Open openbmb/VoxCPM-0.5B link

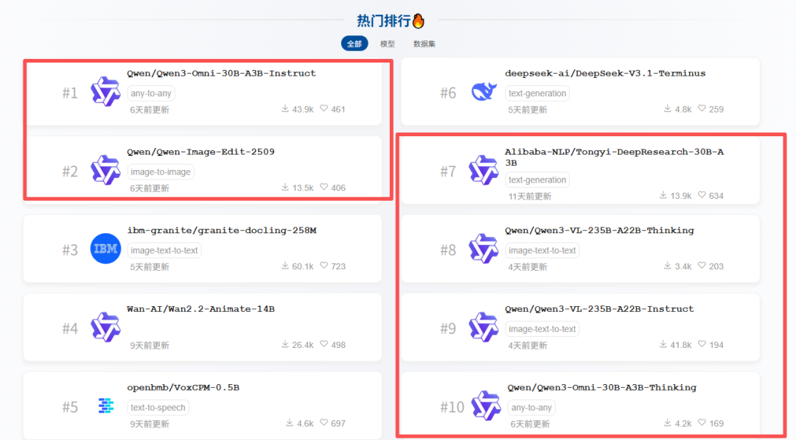(184, 388)
